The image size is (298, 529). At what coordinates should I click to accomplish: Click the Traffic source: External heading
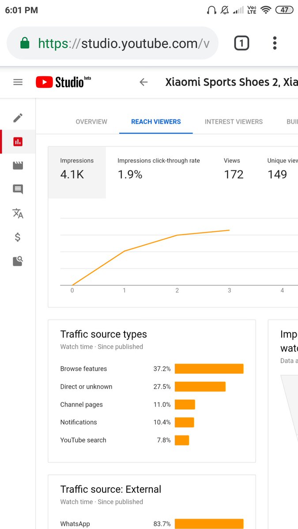[x=111, y=489]
